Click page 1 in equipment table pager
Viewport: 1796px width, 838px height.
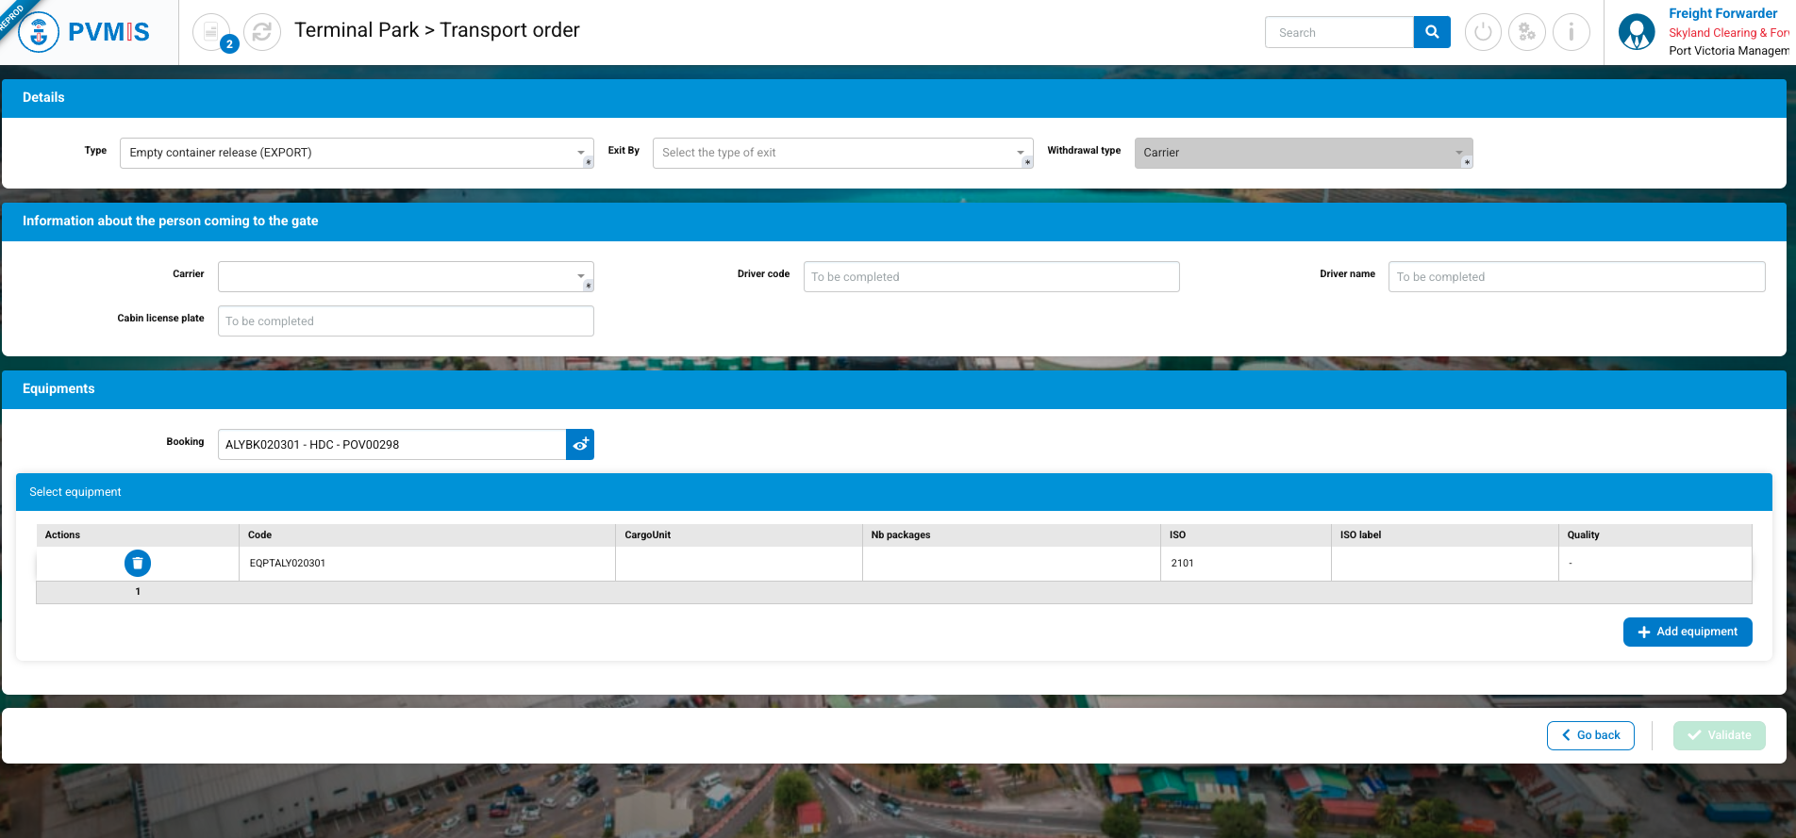(138, 592)
